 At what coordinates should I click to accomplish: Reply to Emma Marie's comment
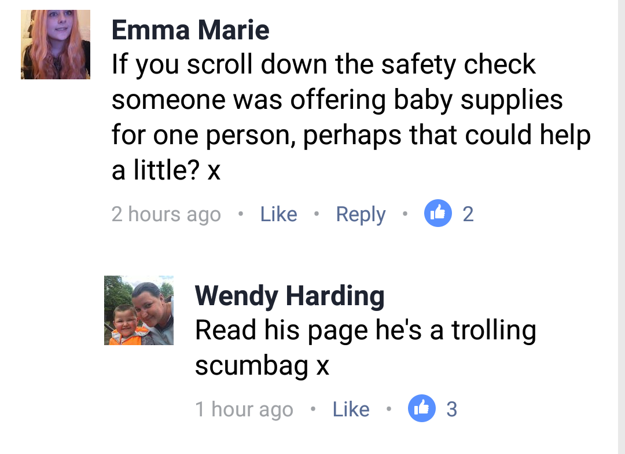click(x=361, y=215)
